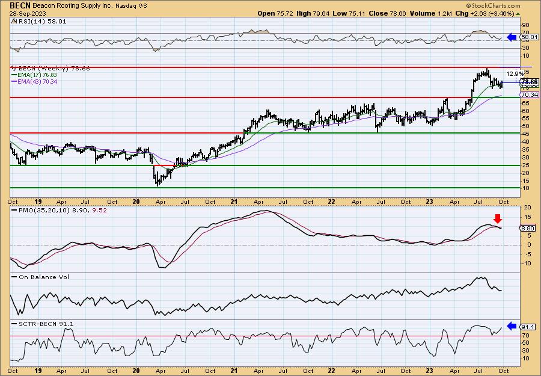Select the Beacon Roofing Supply Inc. company name
Screen dimensions: 541x376
coord(73,5)
